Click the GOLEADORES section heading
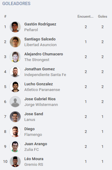The width and height of the screenshot is (112, 170). point(16,4)
